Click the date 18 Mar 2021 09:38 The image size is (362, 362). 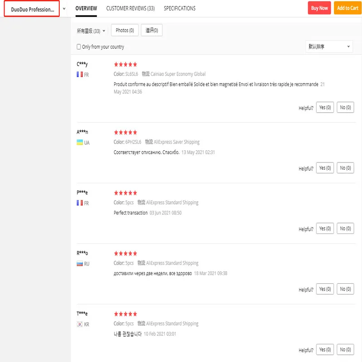point(210,273)
